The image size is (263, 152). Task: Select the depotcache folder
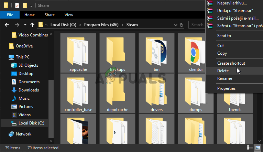coord(118,93)
